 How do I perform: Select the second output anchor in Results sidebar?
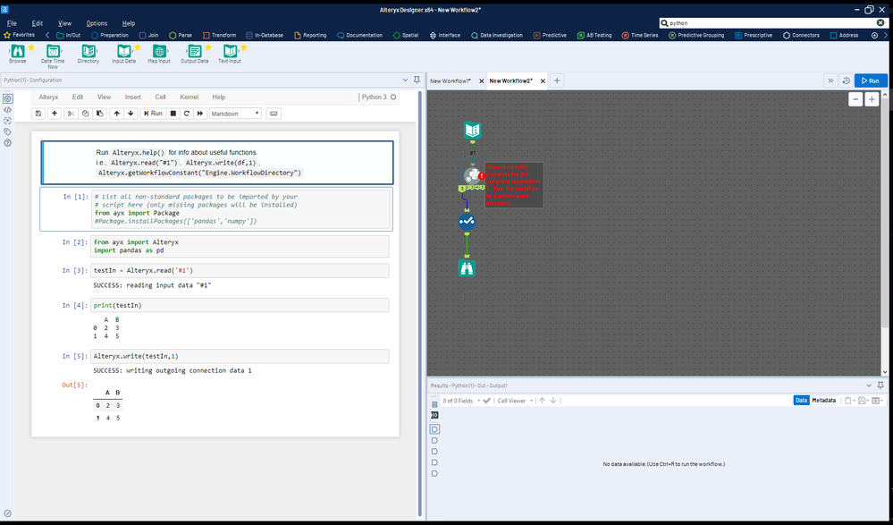(x=435, y=441)
